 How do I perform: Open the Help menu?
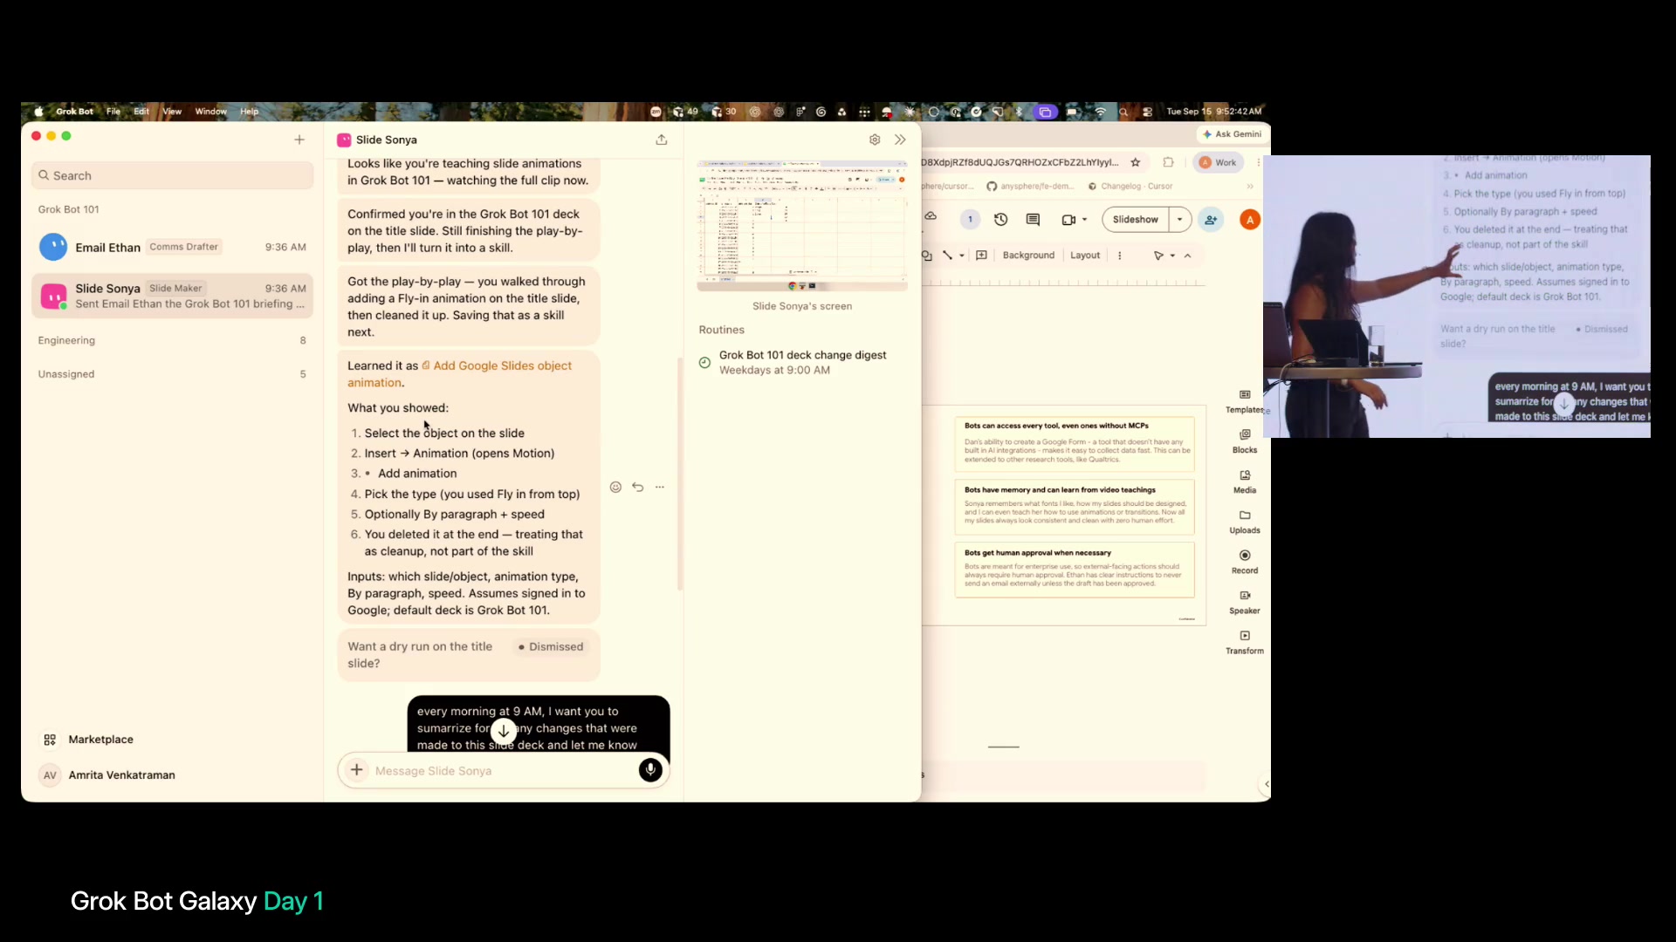[x=250, y=112]
